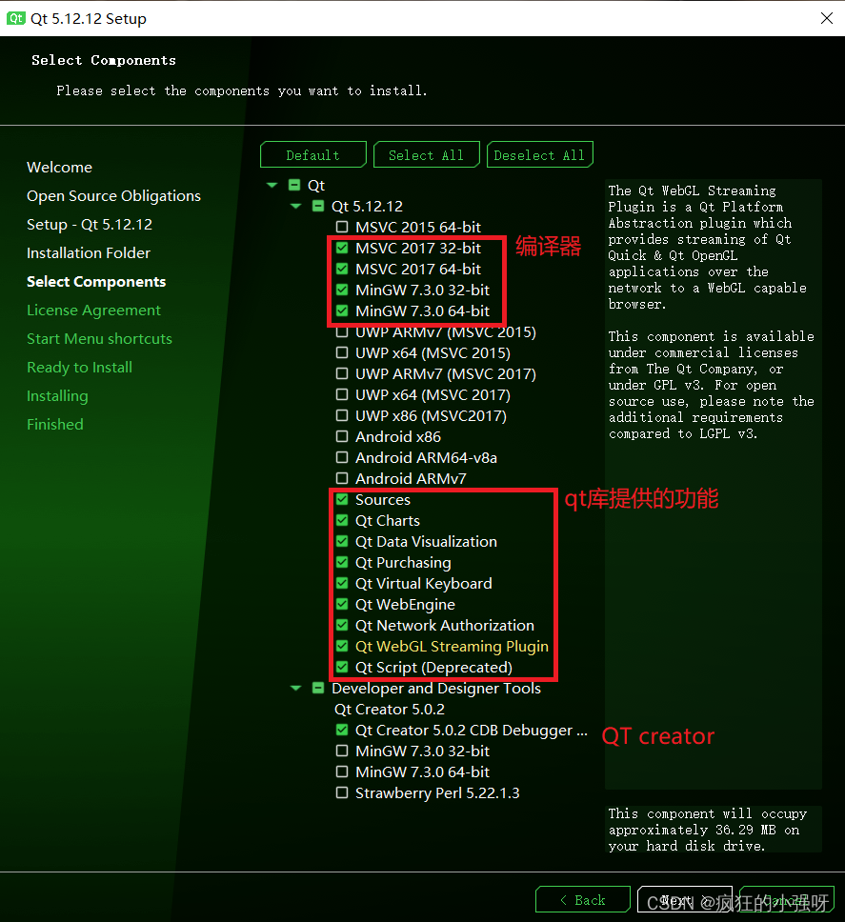845x922 pixels.
Task: Uncheck MinGW 7.3.0 64-bit under Qt 5.12.12
Action: coord(342,311)
